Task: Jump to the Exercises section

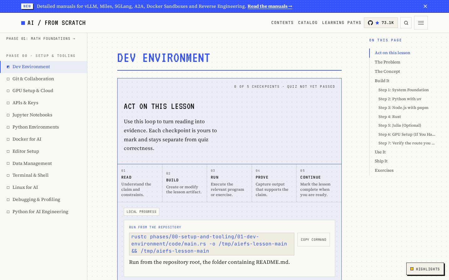Action: 384,170
